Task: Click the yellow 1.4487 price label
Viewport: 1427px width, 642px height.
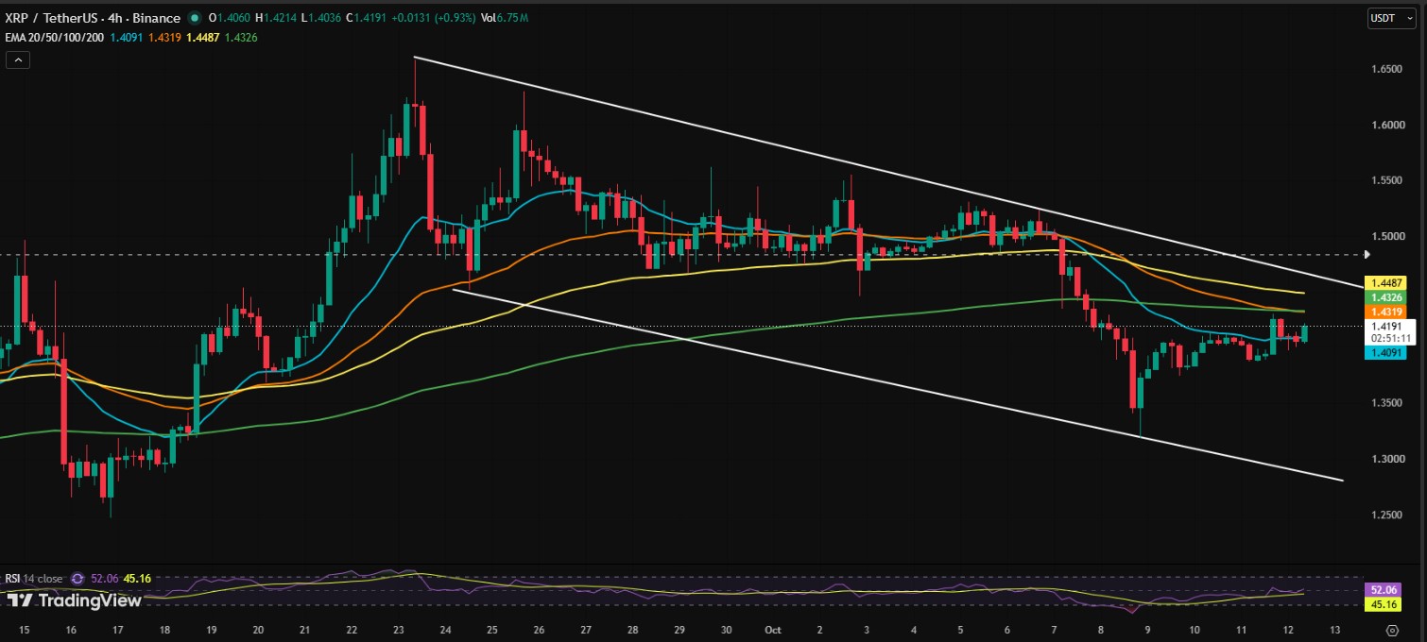Action: click(x=1386, y=281)
